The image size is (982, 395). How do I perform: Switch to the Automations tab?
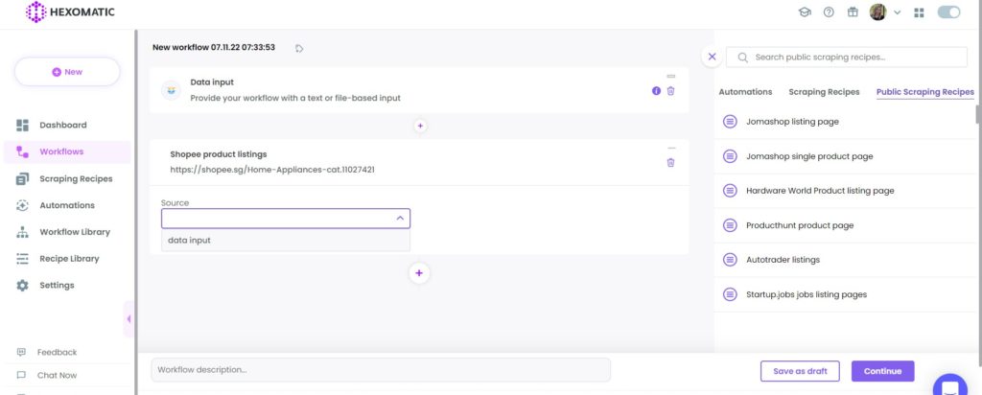pyautogui.click(x=745, y=92)
